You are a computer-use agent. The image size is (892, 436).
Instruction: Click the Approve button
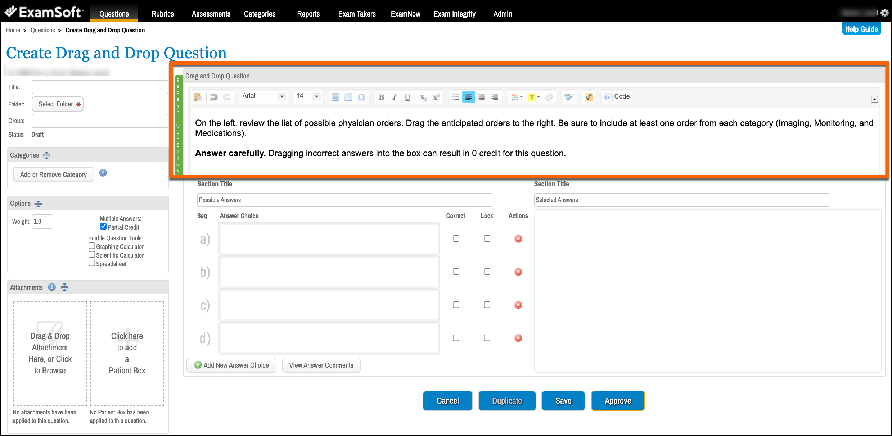[618, 401]
